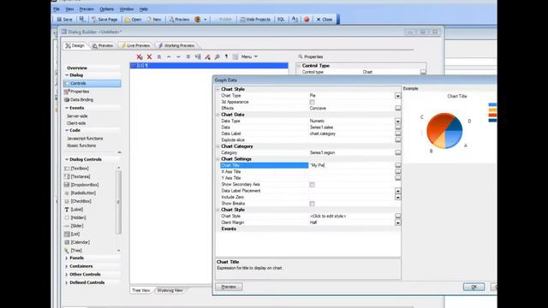The image size is (548, 308).
Task: Click the red record circle icon
Action: point(307,20)
